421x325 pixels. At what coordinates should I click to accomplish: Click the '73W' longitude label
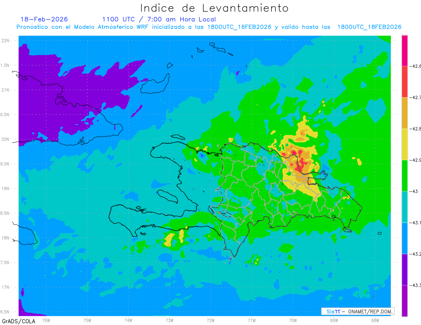169,320
